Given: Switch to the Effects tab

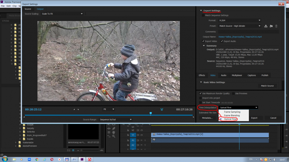Looking at the screenshot, I should pyautogui.click(x=202, y=75).
